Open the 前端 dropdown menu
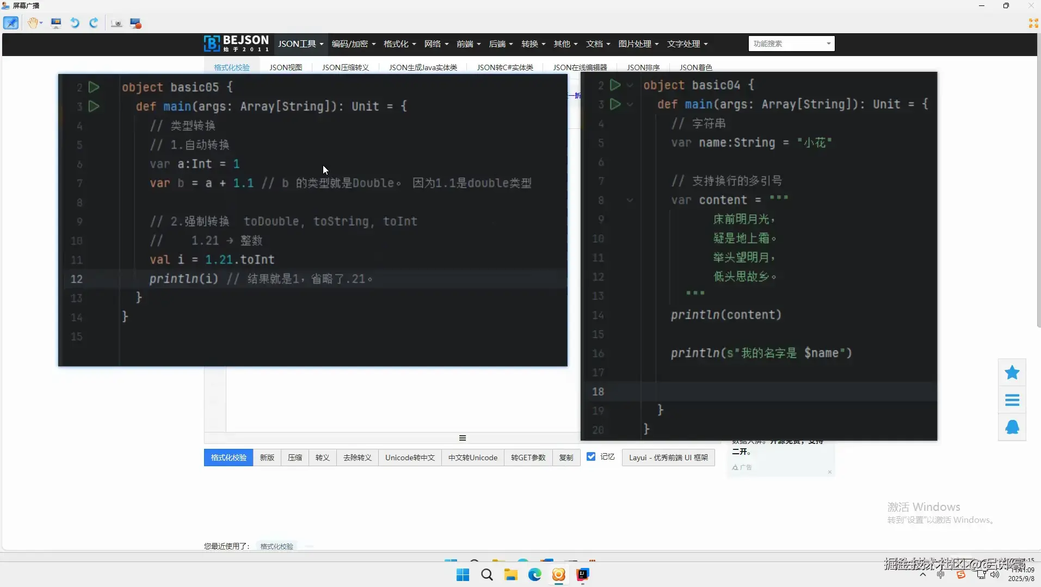1041x587 pixels. (x=469, y=44)
